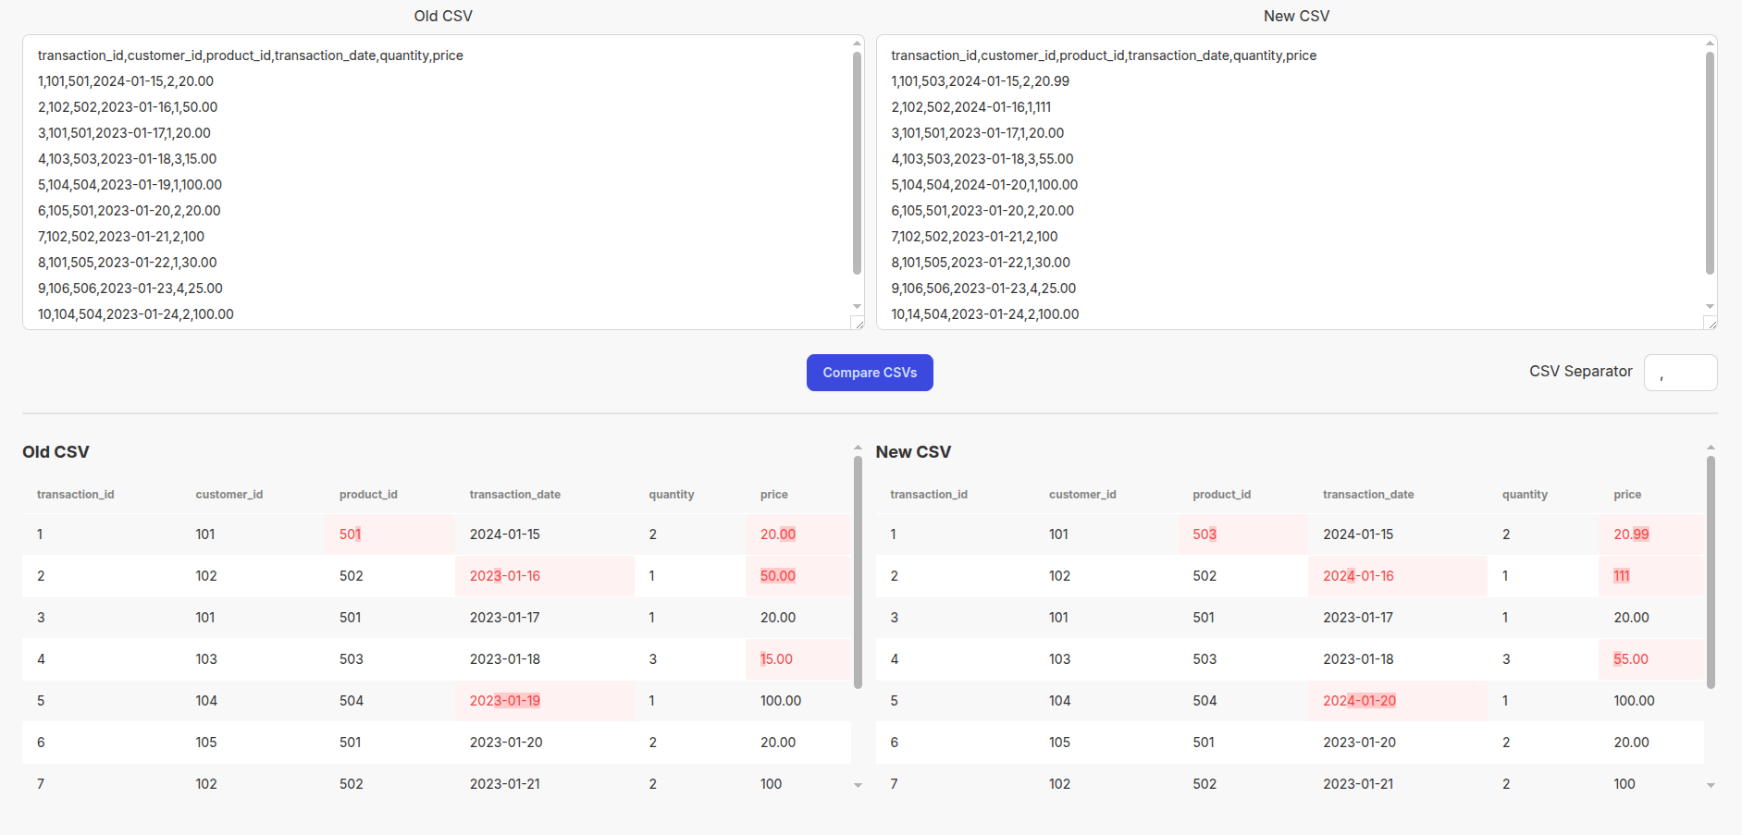Click the New CSV textarea scrollbar thumb
The width and height of the screenshot is (1742, 835).
tap(1710, 163)
